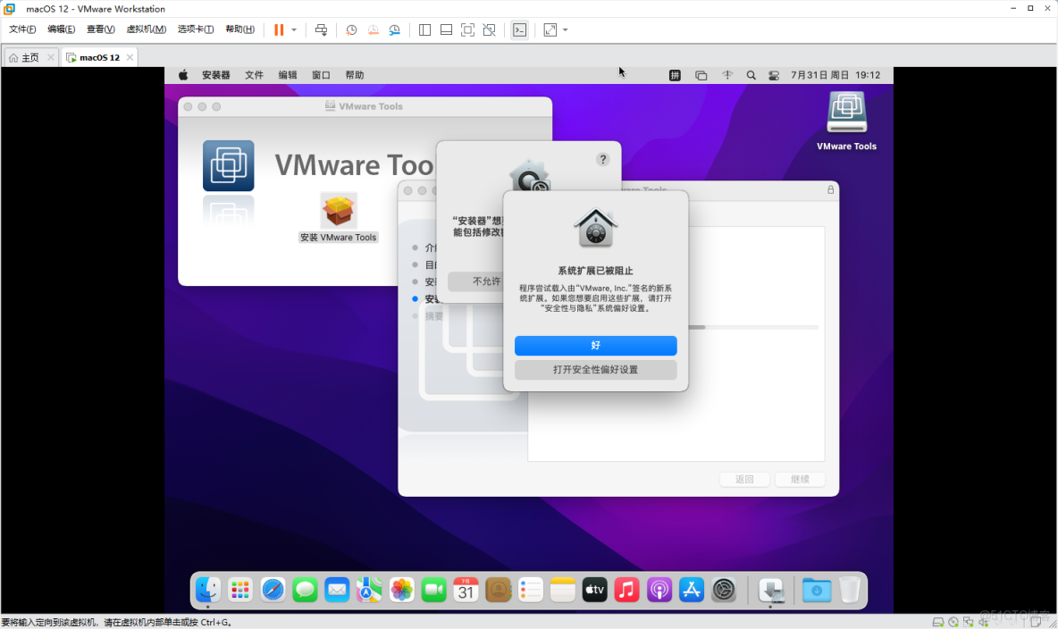
Task: Click the 好 button in the blocked extension dialog
Action: pos(596,346)
